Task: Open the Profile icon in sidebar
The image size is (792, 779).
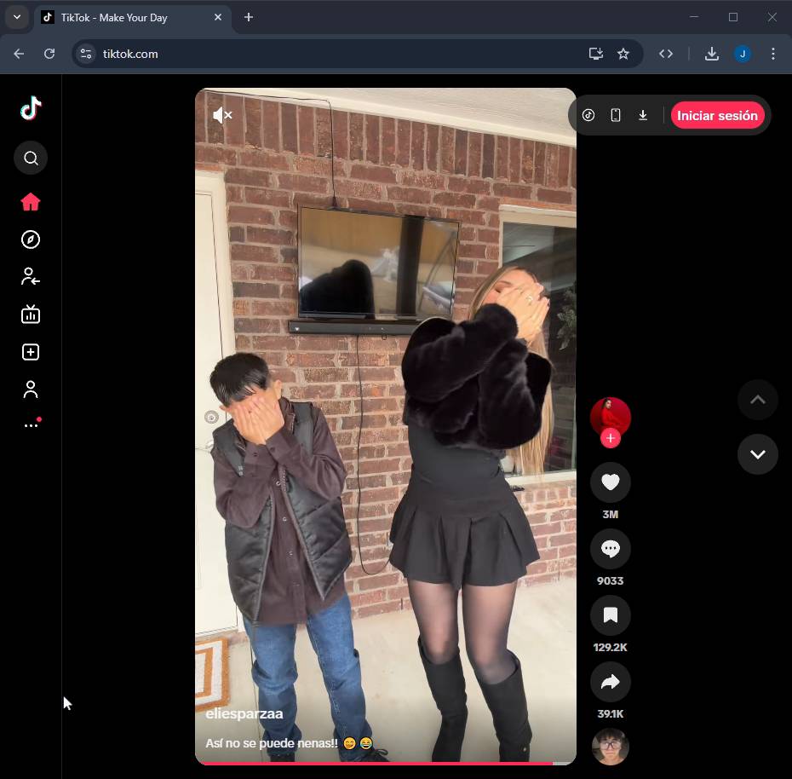Action: pyautogui.click(x=31, y=389)
